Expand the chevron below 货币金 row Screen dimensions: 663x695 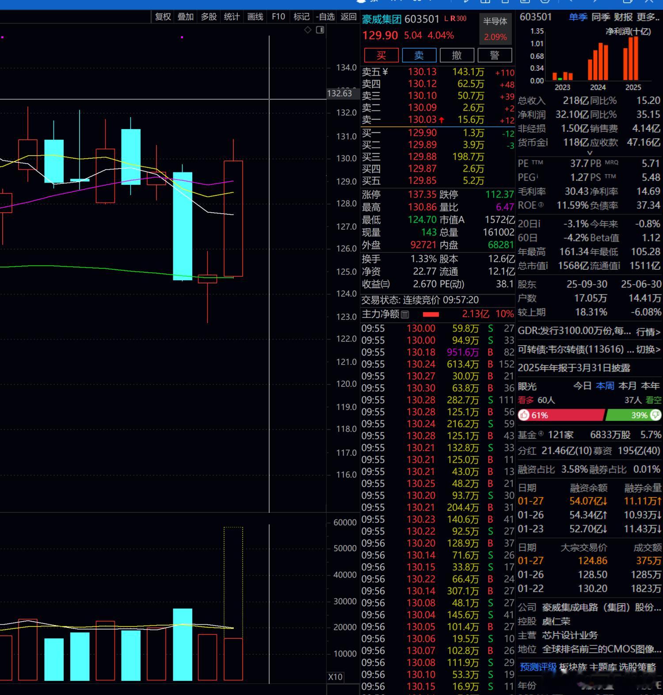pos(589,153)
